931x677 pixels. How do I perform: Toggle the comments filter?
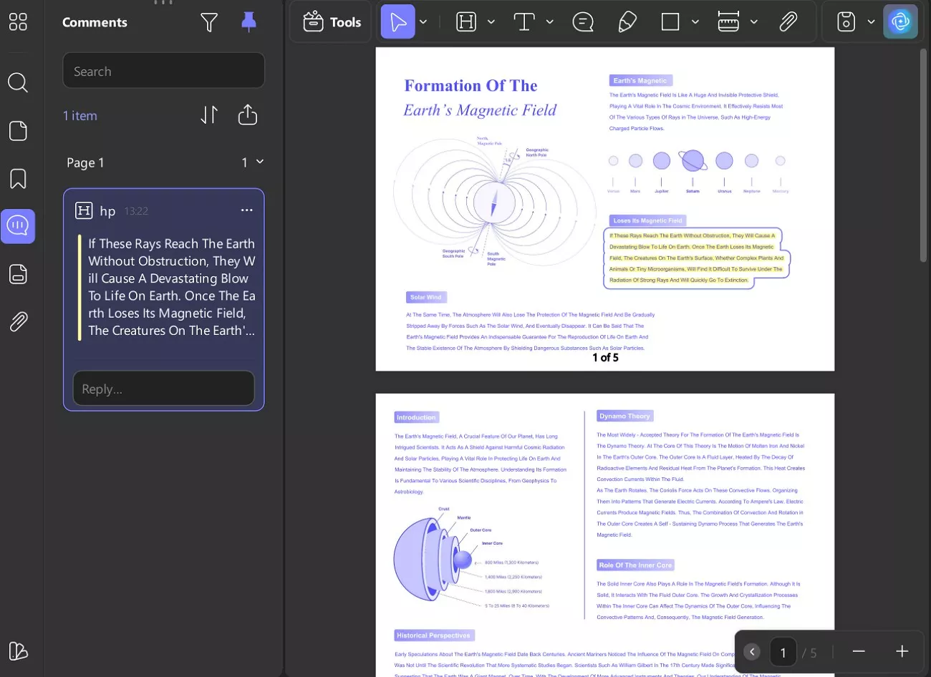coord(209,22)
